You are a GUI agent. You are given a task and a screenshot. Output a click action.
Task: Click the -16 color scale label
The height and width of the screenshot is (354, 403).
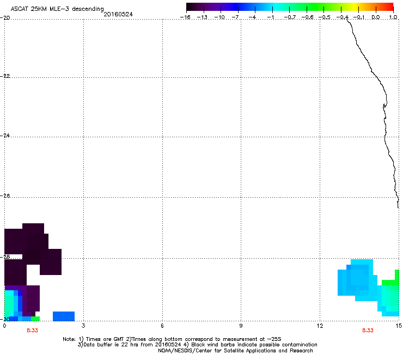click(x=185, y=17)
